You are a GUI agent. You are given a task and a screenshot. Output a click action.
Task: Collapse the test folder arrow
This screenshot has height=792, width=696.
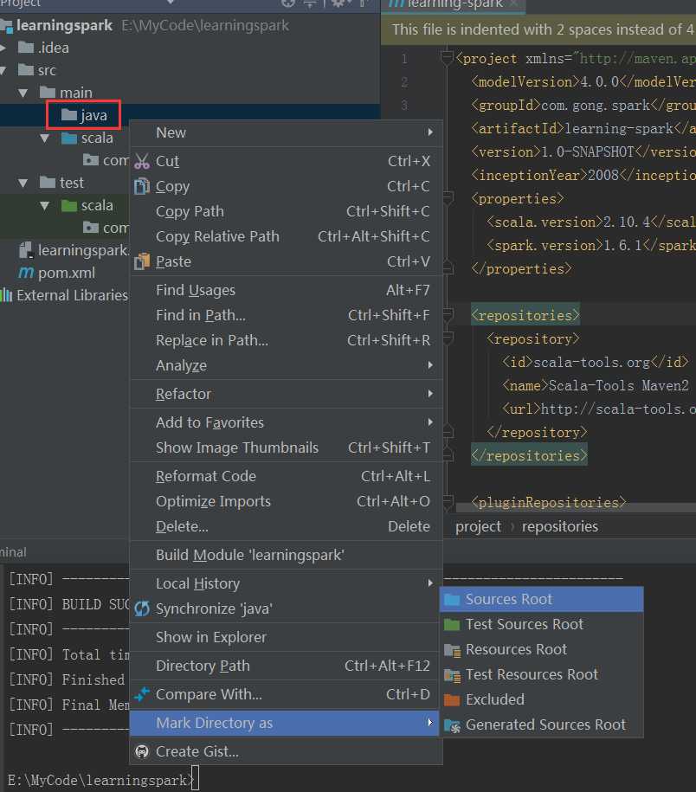[23, 183]
